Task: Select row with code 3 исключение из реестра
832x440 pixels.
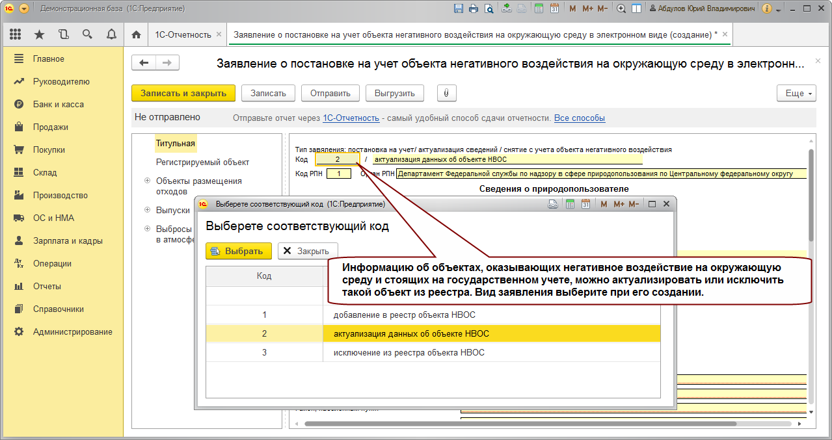Action: click(x=433, y=353)
